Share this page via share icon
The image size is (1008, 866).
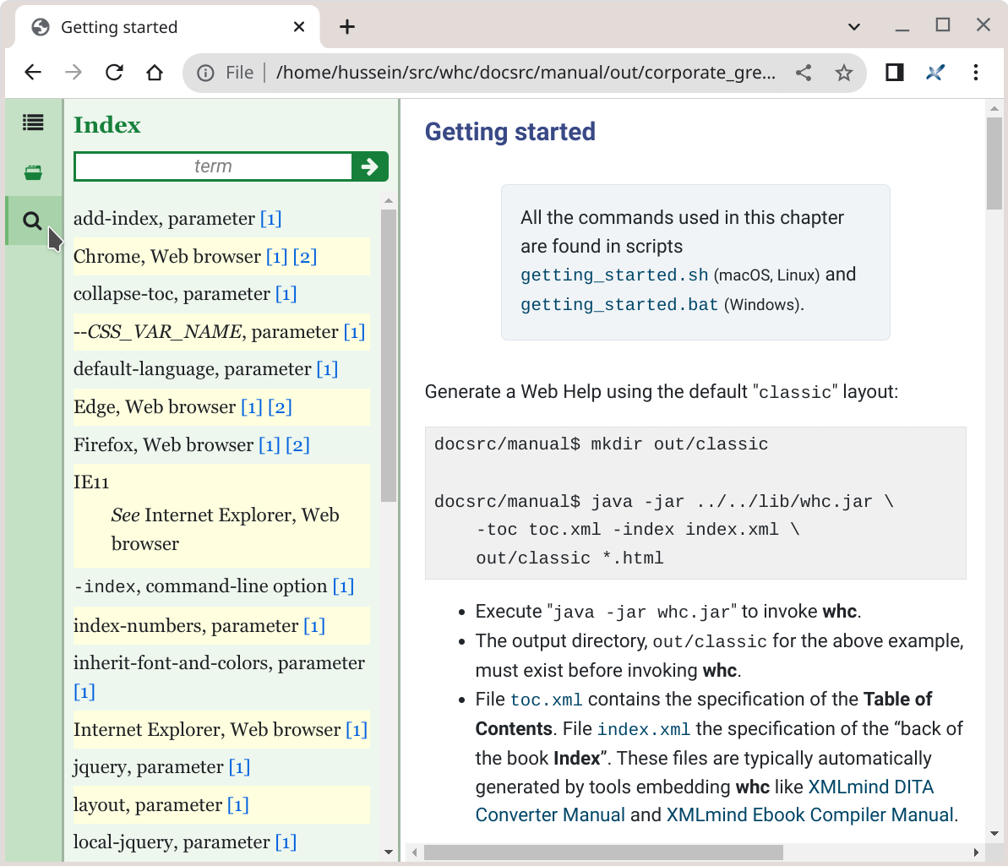[x=804, y=73]
